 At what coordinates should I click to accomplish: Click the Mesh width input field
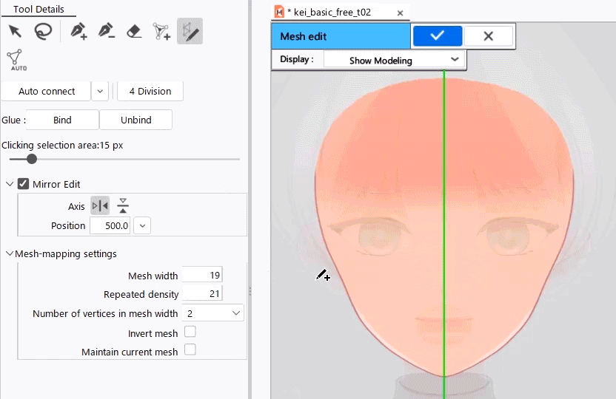(202, 276)
